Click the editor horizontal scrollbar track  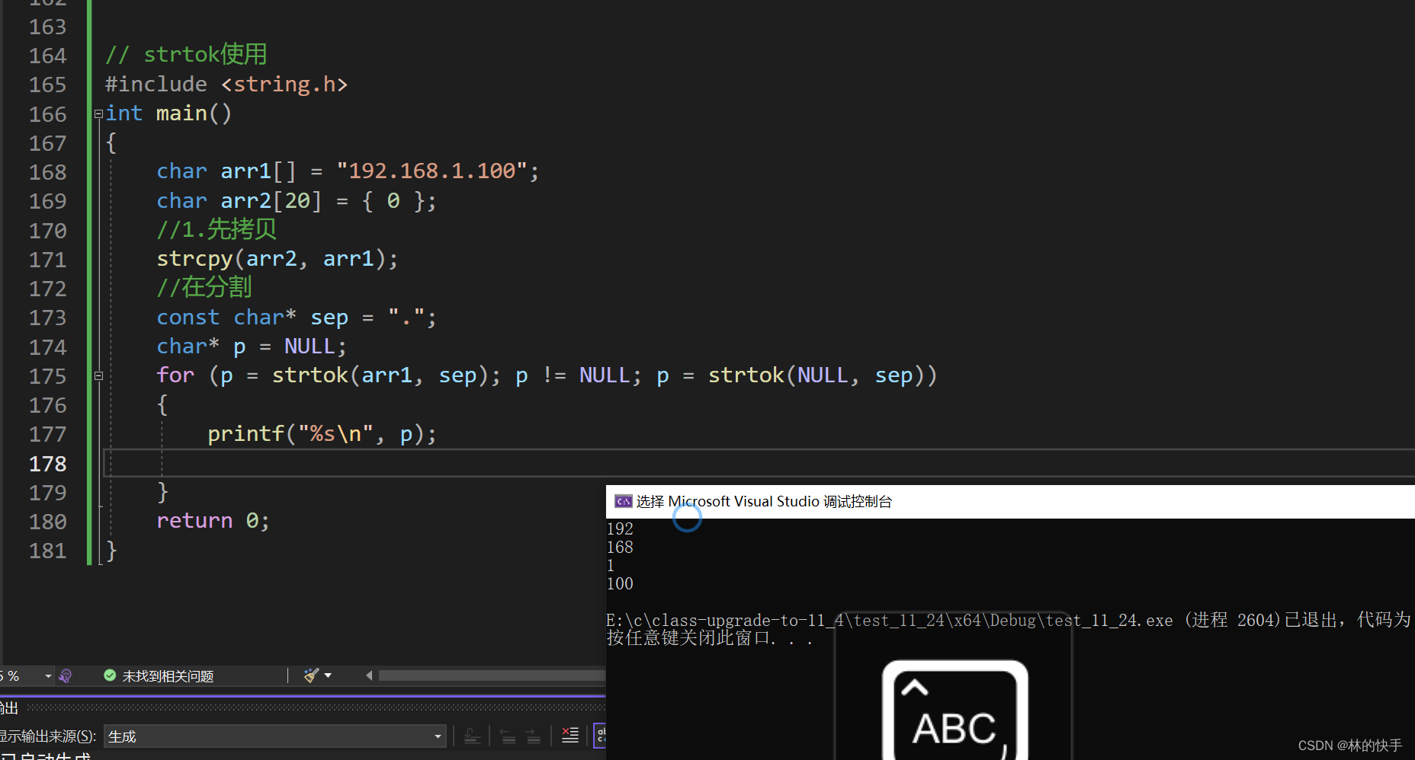pos(491,675)
